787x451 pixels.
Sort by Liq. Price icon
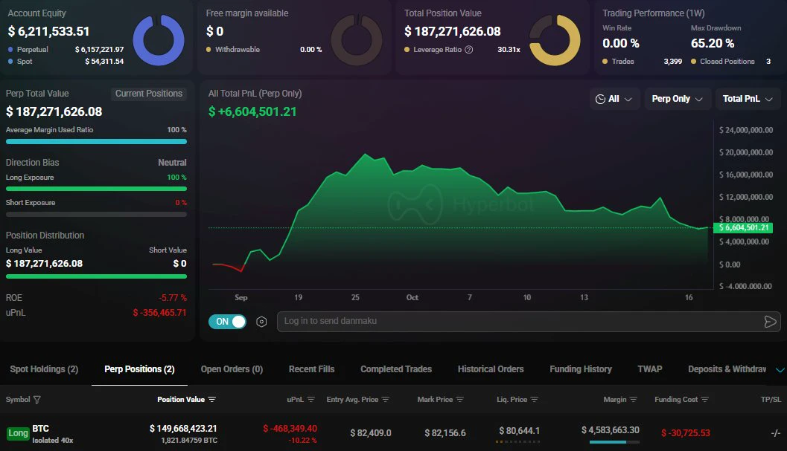coord(534,400)
